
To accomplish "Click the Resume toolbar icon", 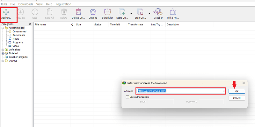I will tap(20, 12).
